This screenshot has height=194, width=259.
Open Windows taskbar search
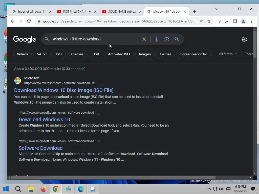coord(18,189)
